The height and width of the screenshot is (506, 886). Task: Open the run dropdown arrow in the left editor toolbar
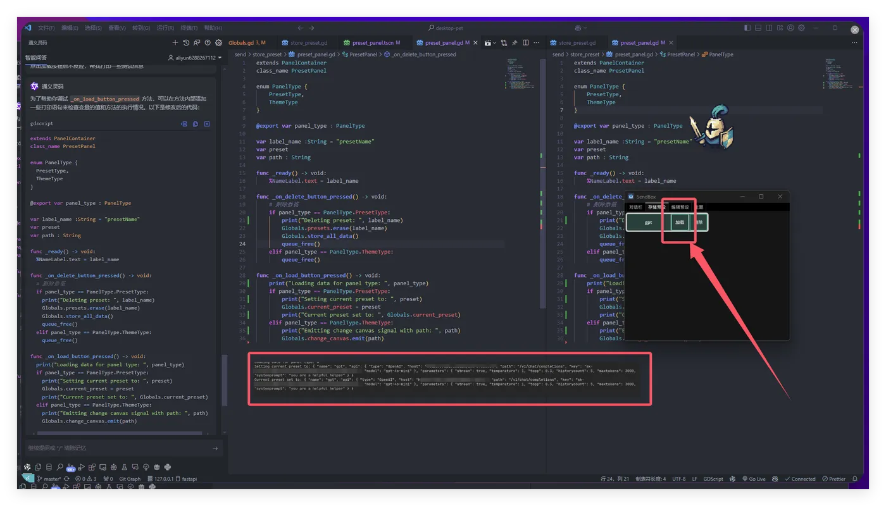(x=494, y=43)
